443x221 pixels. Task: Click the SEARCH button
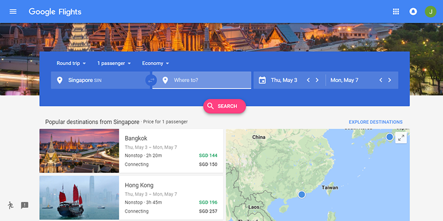pyautogui.click(x=225, y=106)
